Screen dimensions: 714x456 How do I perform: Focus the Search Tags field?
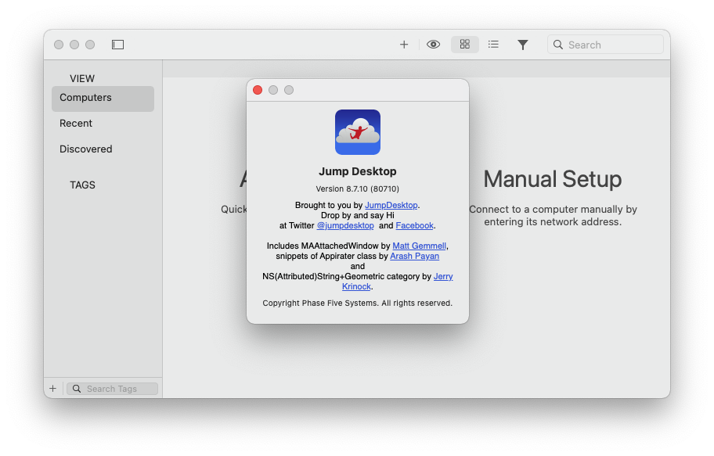pos(112,389)
